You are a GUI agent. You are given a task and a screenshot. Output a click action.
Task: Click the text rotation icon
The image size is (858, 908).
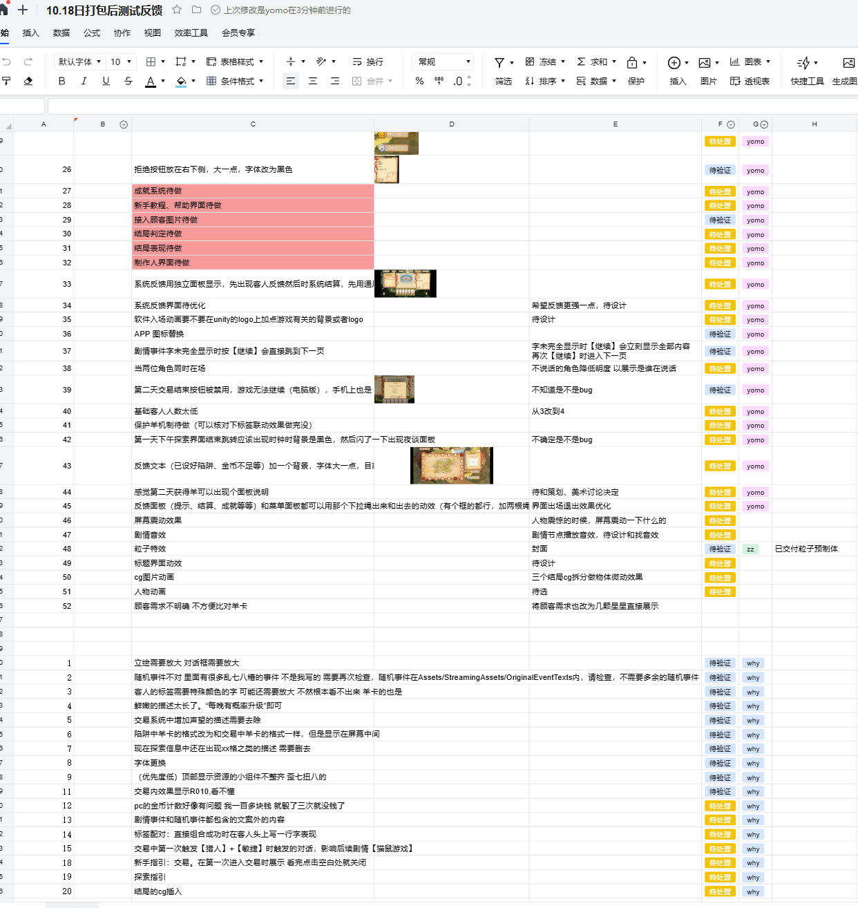click(x=321, y=62)
